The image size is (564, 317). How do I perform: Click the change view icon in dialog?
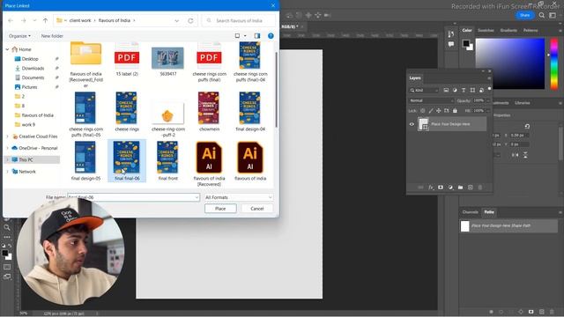point(237,35)
